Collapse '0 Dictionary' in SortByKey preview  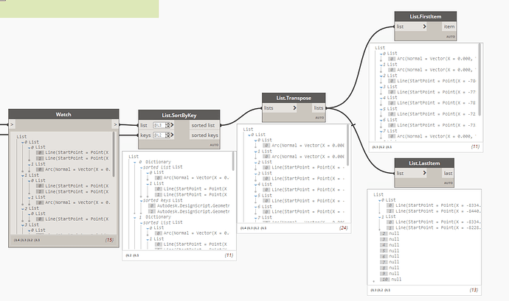point(135,162)
